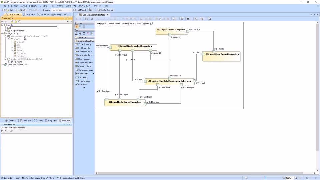Click the Save Project disk icon

[x=11, y=10]
